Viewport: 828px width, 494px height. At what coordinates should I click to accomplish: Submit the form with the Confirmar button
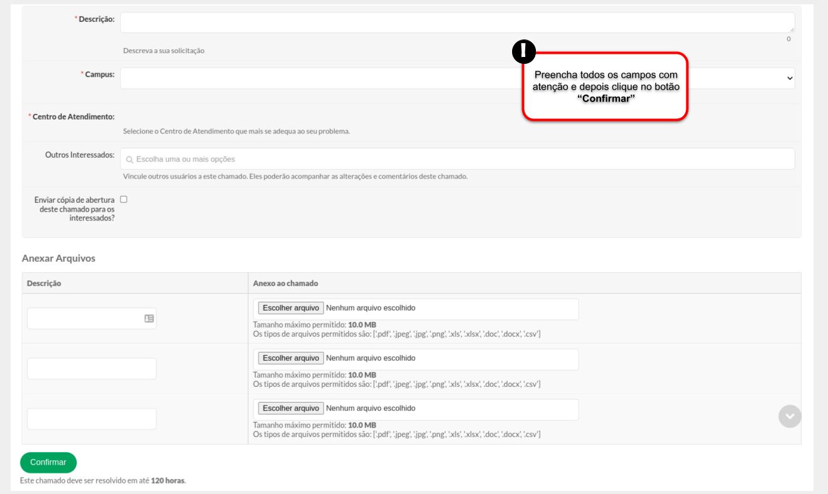click(48, 462)
